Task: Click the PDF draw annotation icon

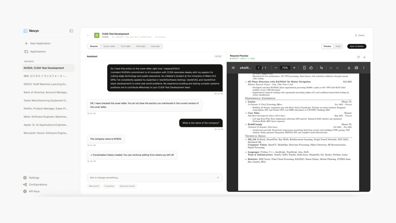Action: coord(321,68)
